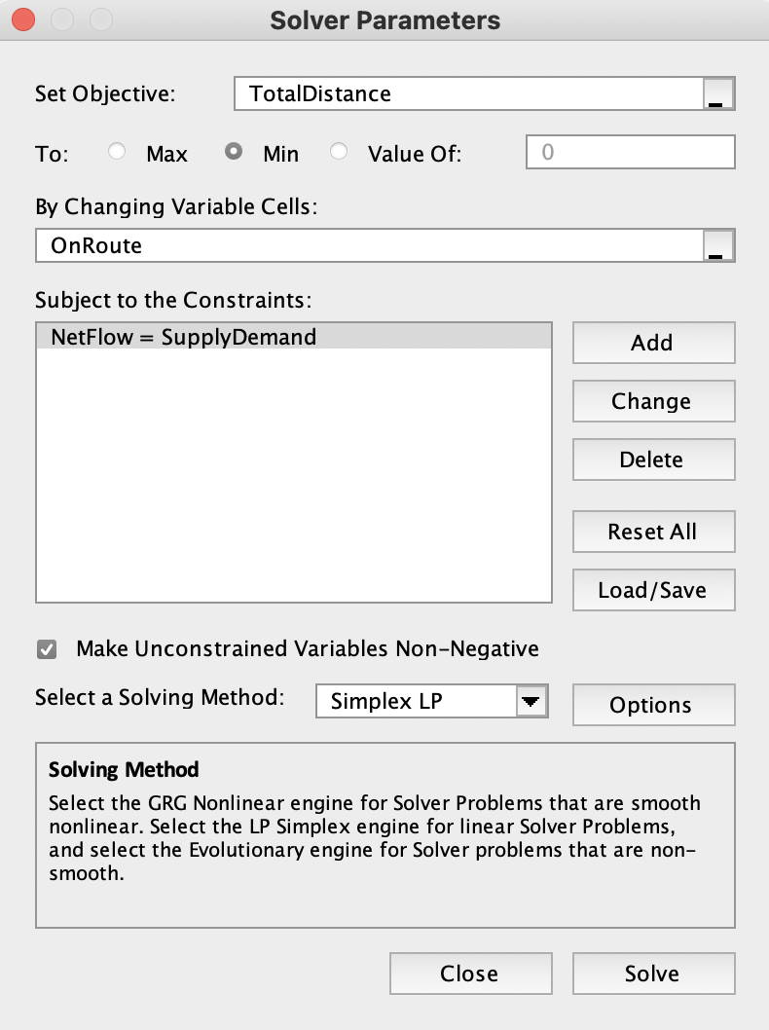The image size is (769, 1030).
Task: Open the Options dialog
Action: pos(653,705)
